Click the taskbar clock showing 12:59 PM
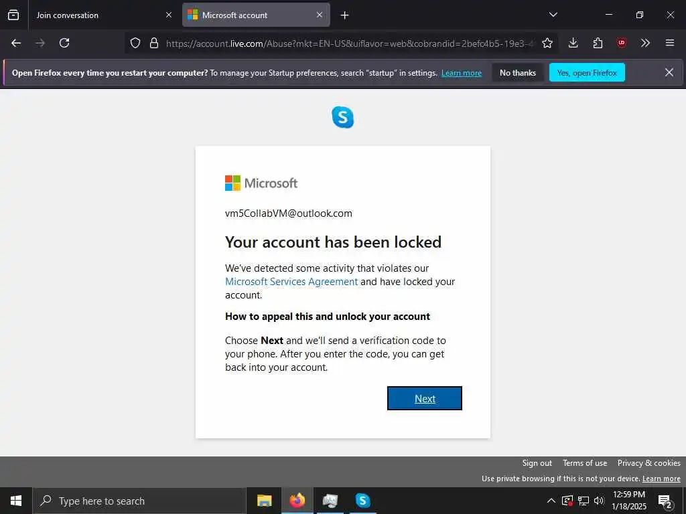The image size is (686, 514). point(628,501)
